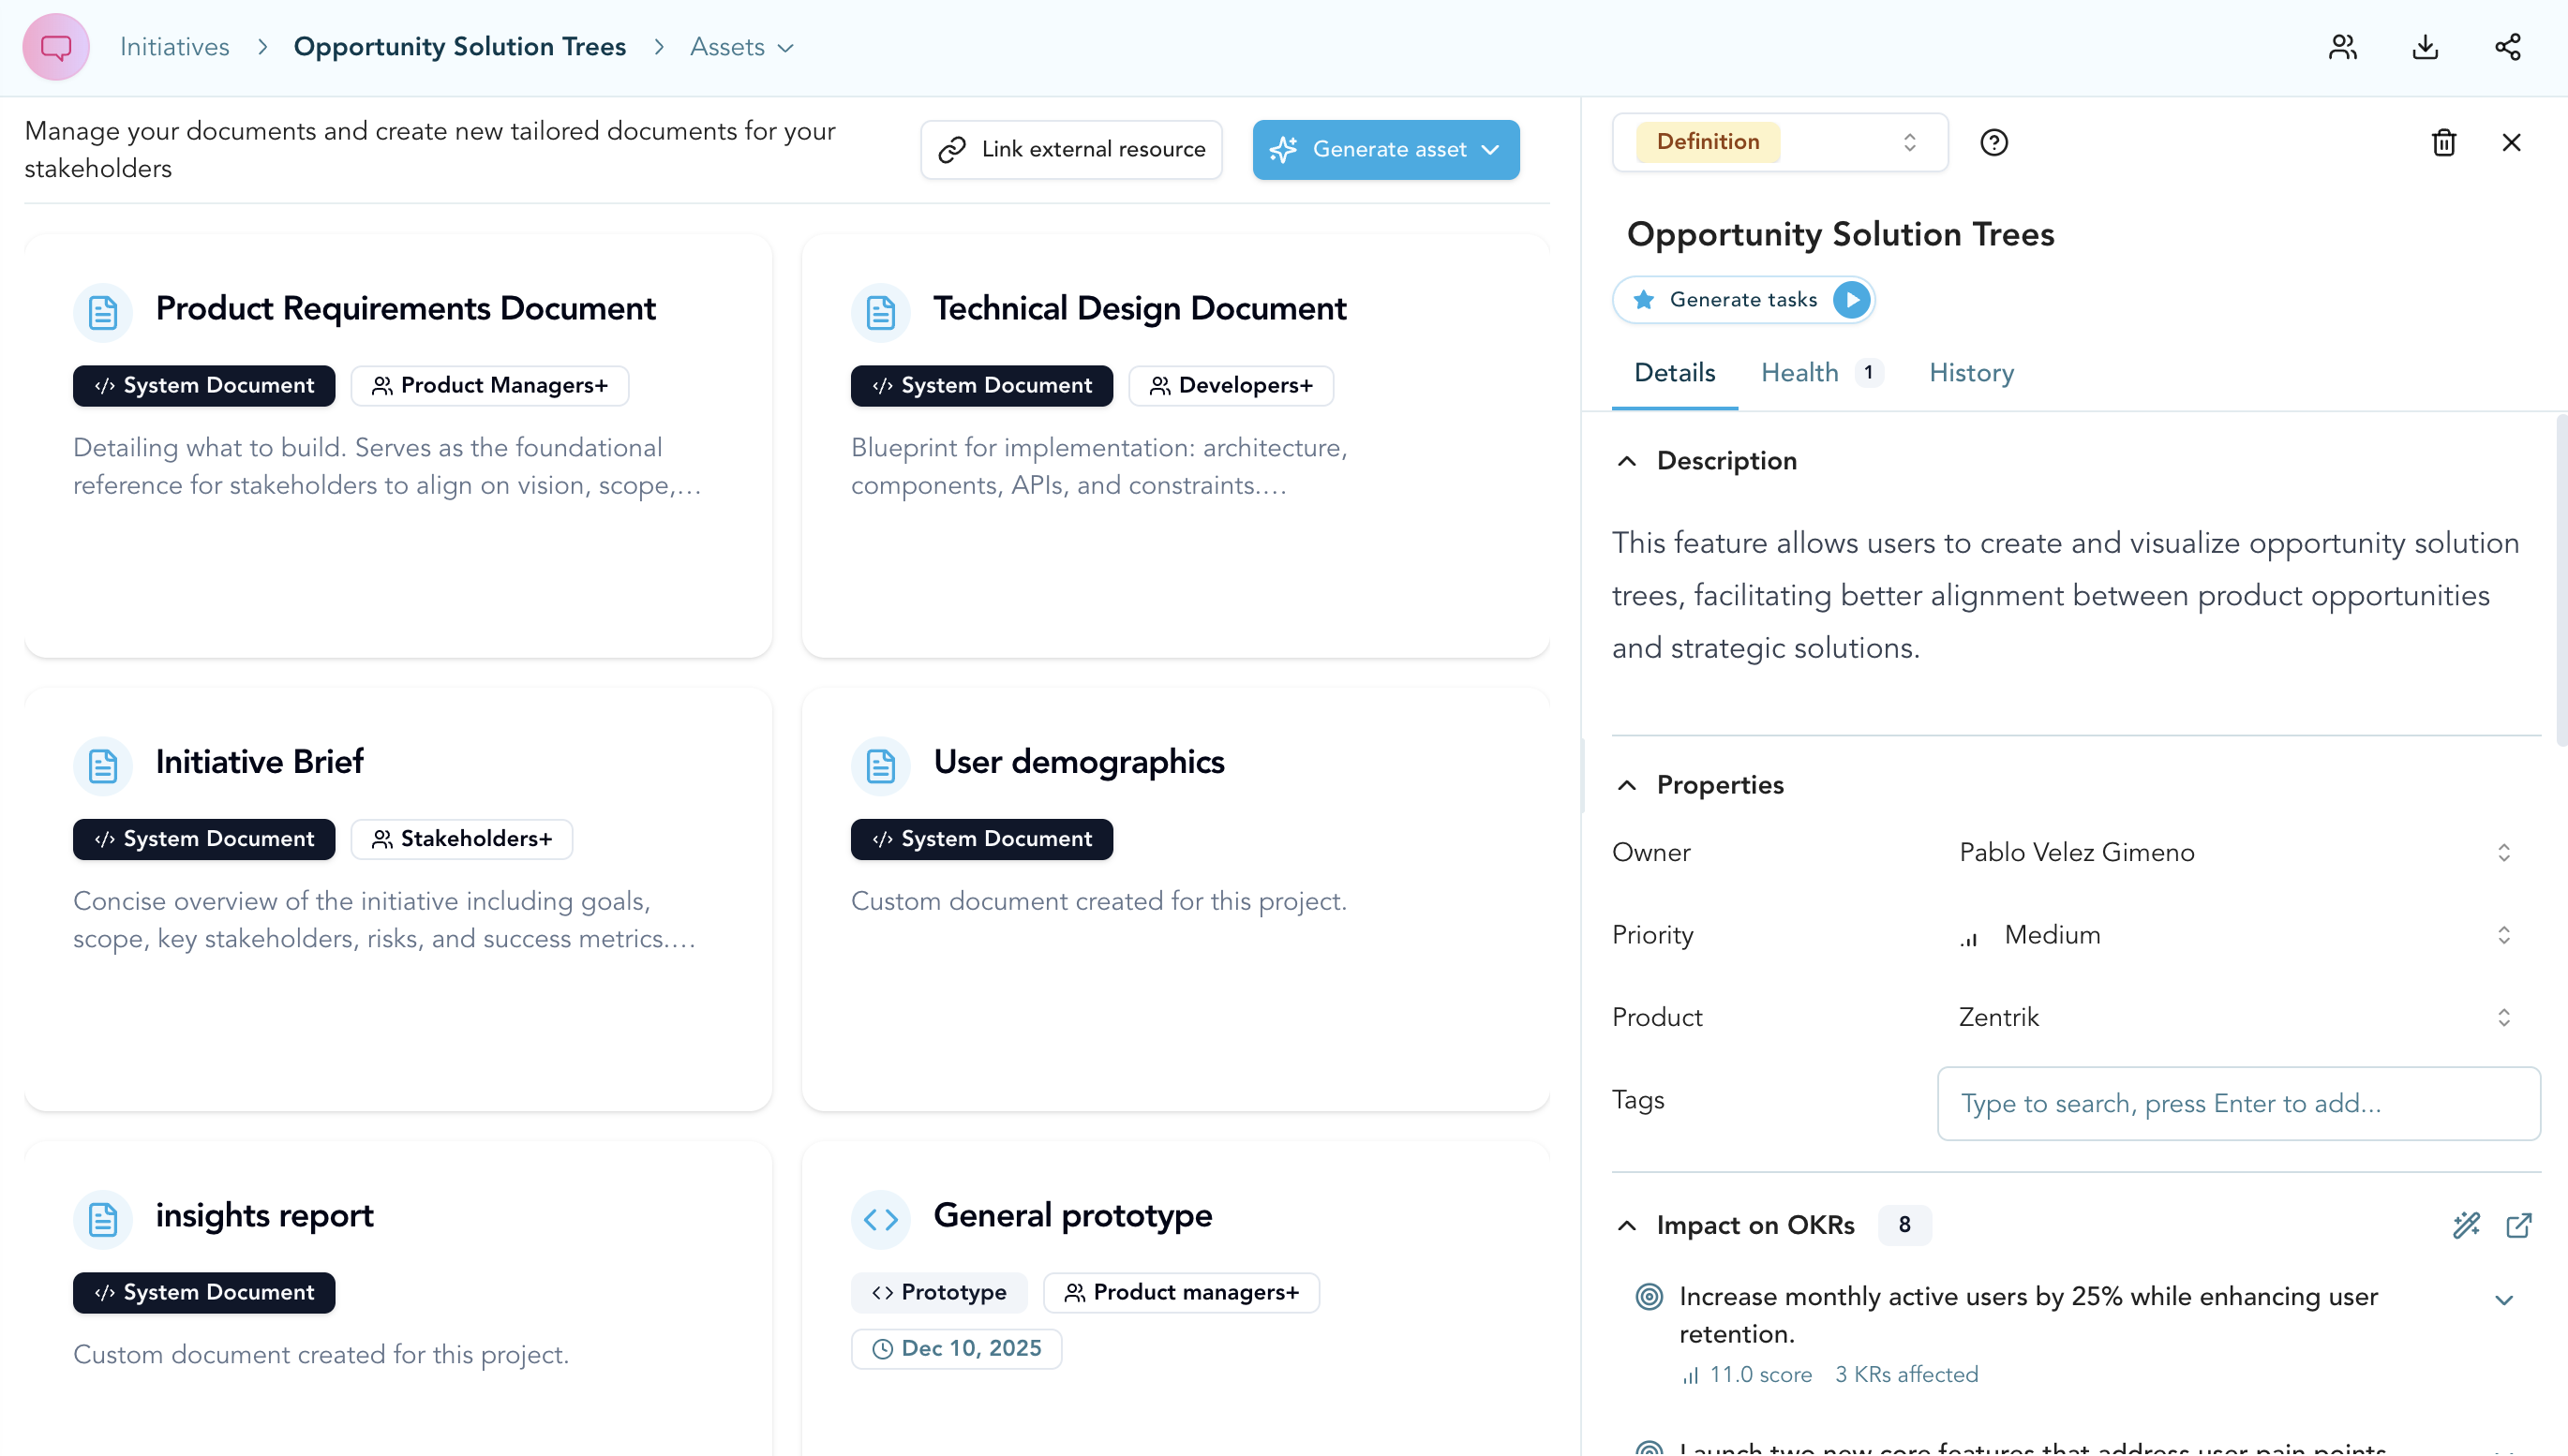Screen dimensions: 2568x1456
Task: Click the Technical Design Document file icon
Action: 880,311
